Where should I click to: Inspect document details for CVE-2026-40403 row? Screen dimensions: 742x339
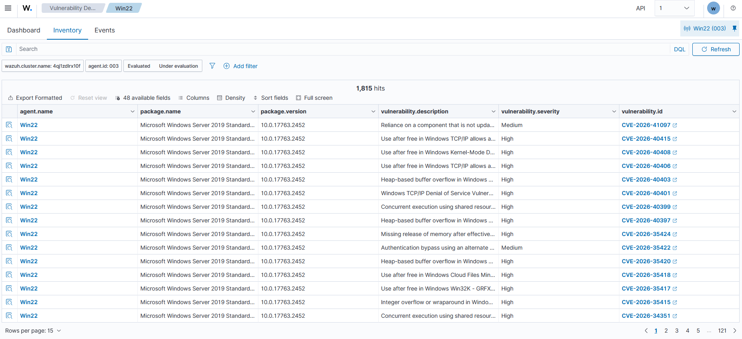click(9, 180)
